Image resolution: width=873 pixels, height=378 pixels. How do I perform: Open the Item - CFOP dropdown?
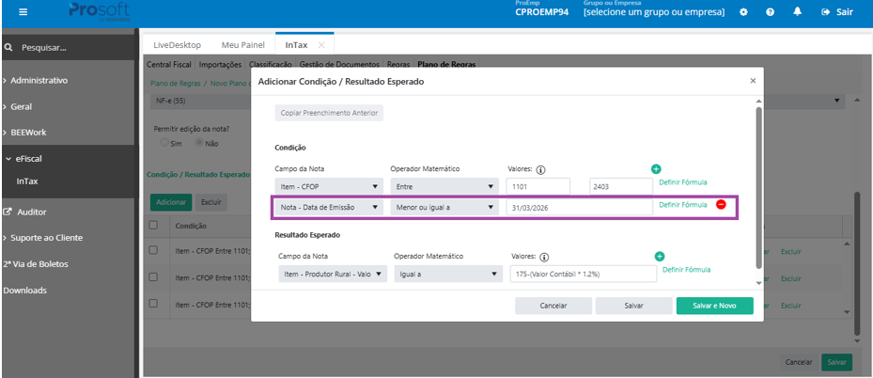click(329, 186)
